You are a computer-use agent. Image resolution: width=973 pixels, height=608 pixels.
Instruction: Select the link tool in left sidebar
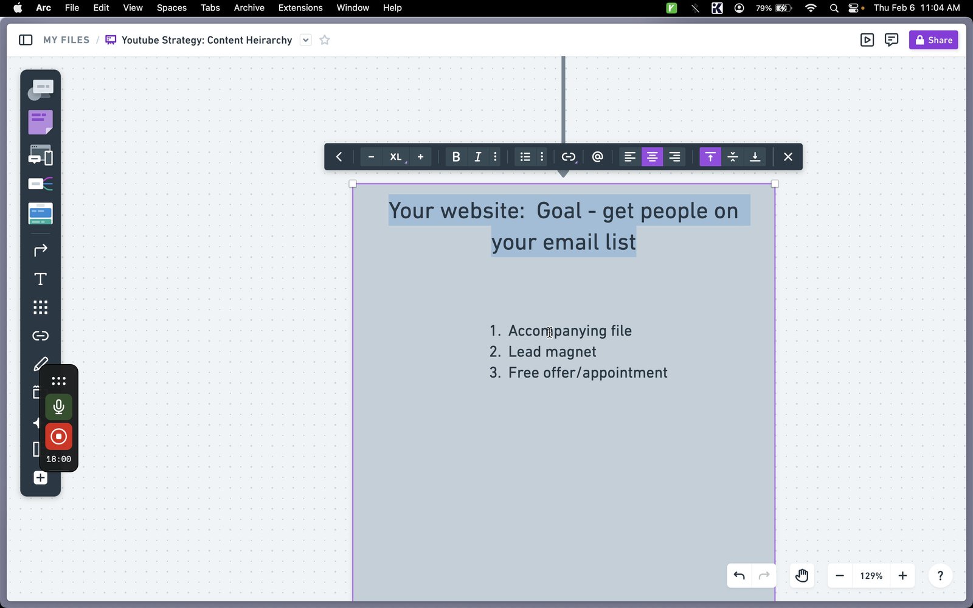pos(40,336)
